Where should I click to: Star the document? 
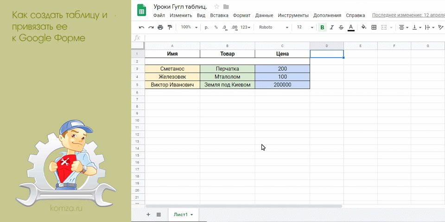tap(216, 6)
